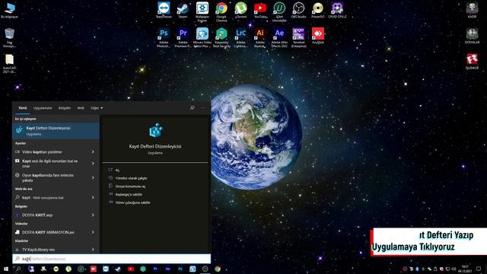
Task: Click the search feedback icon
Action: click(x=193, y=108)
